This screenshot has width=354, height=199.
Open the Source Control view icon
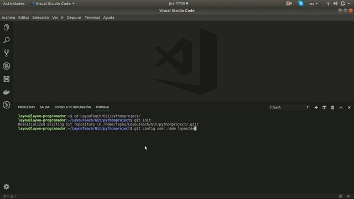[x=6, y=53]
